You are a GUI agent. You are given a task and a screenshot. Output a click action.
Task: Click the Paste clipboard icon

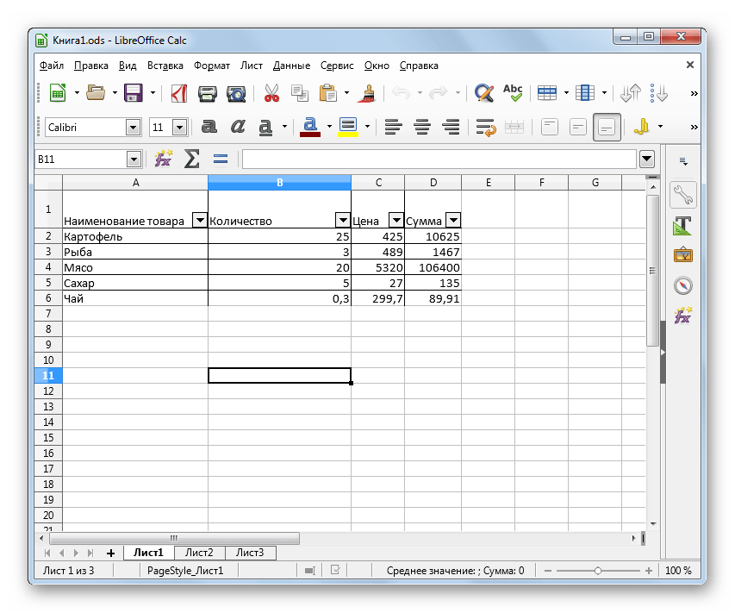point(328,93)
